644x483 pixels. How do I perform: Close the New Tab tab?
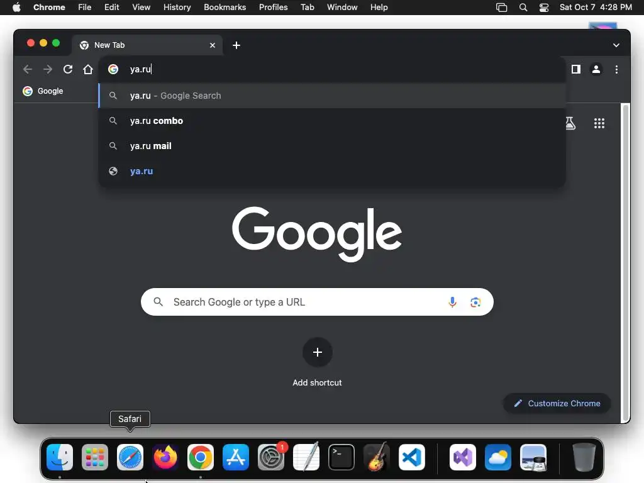pyautogui.click(x=213, y=45)
